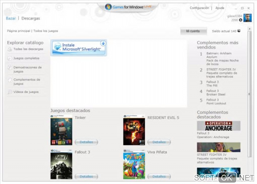Click the Games for Windows LIVE logo
257x184 pixels.
tap(128, 7)
